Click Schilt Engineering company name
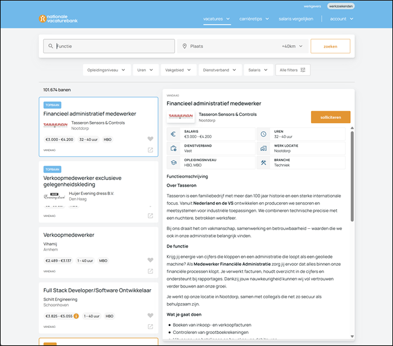The image size is (393, 346). [x=60, y=300]
